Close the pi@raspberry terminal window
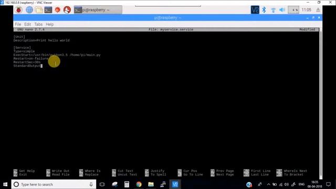This screenshot has height=189, width=336. pyautogui.click(x=319, y=17)
